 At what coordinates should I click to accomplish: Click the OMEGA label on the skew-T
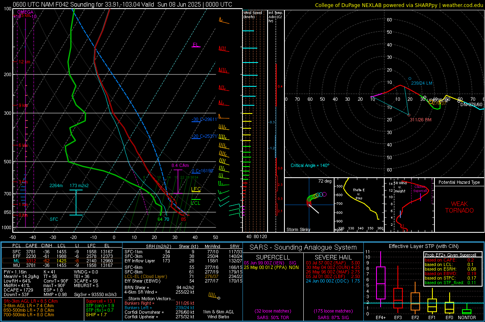25,12
